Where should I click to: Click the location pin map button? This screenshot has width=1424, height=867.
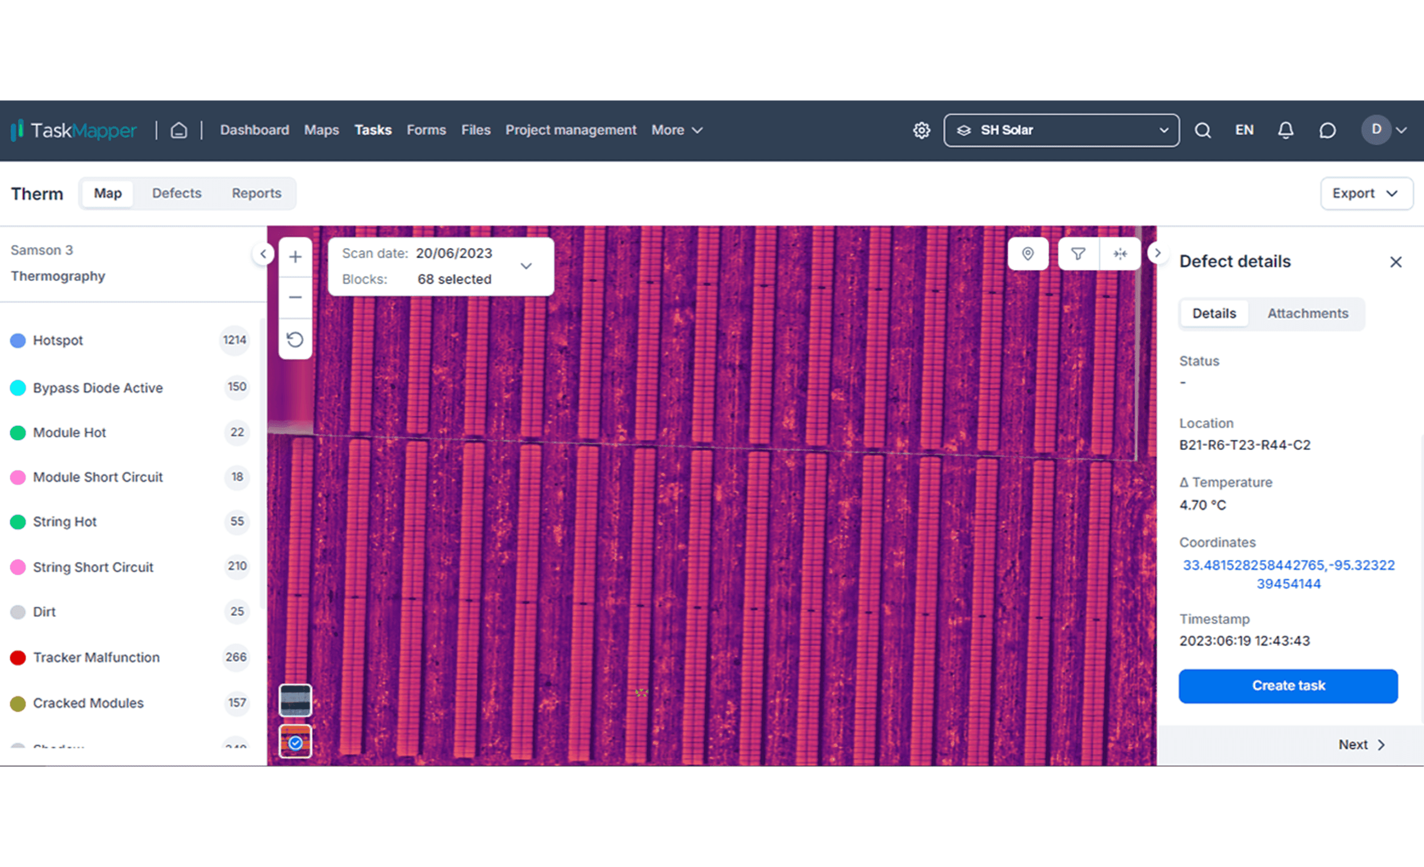click(1027, 253)
